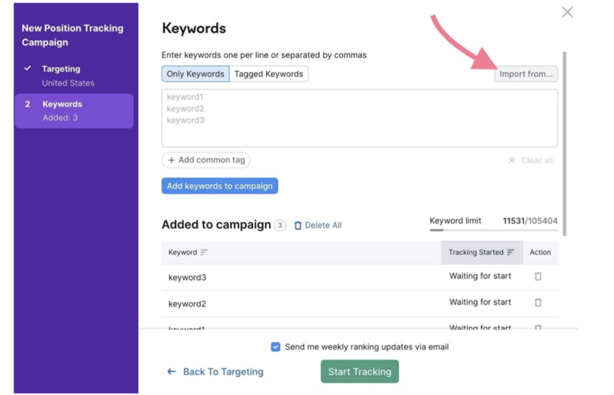The height and width of the screenshot is (395, 614).
Task: Click the keyword limit progress bar
Action: [493, 230]
